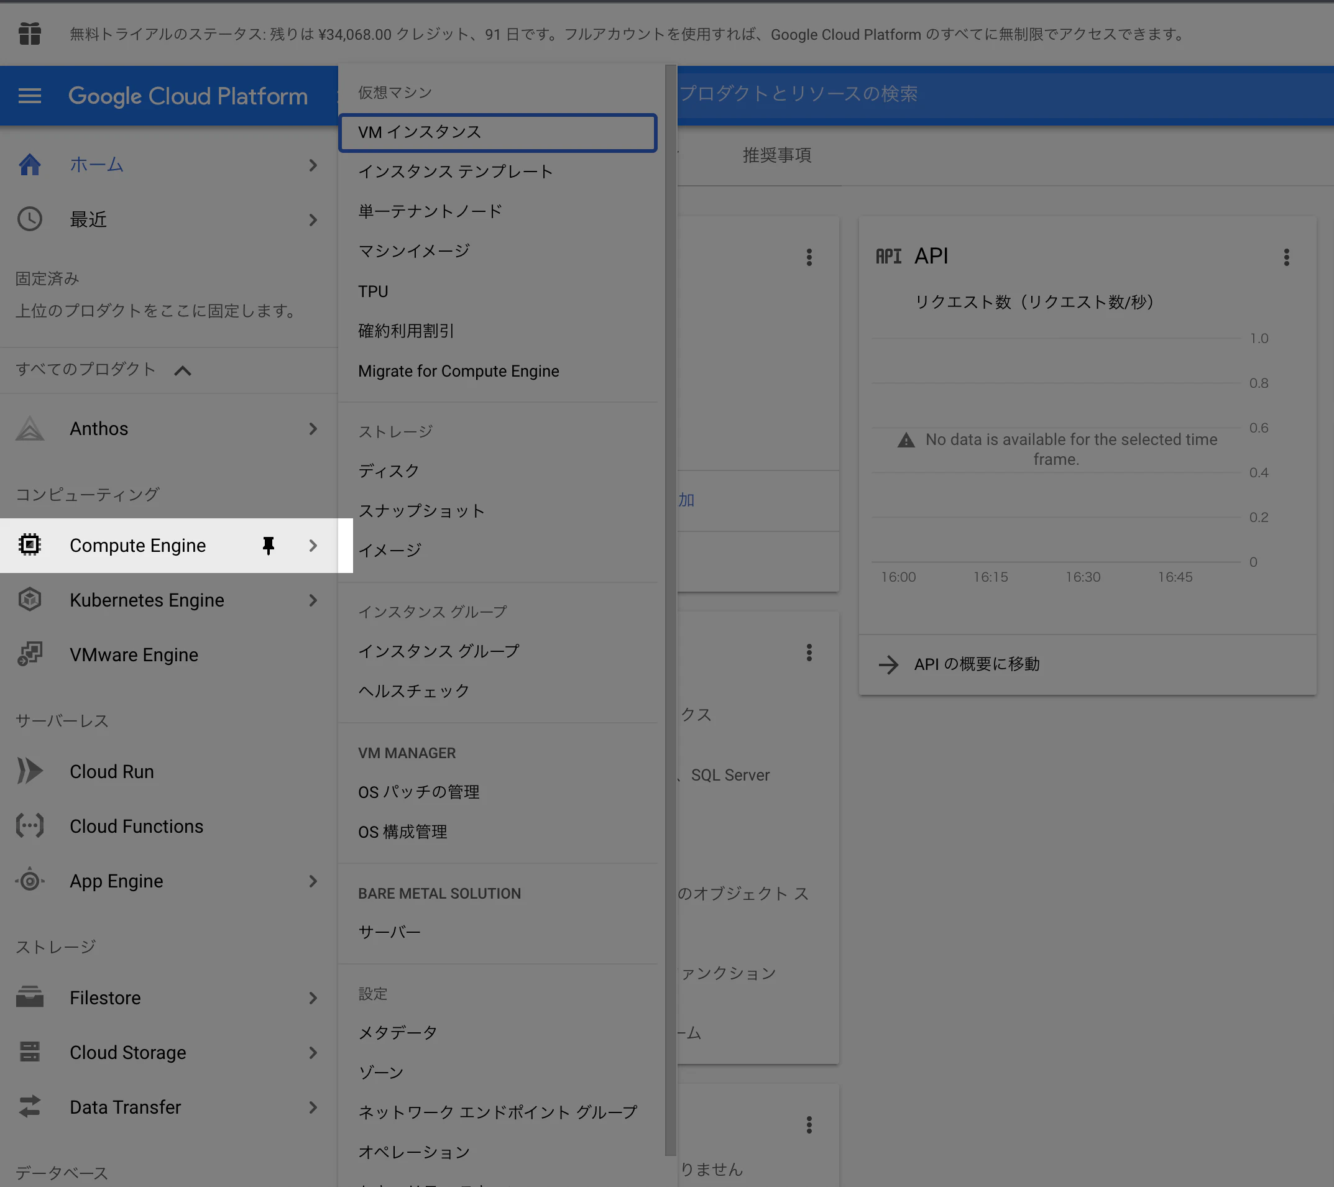Image resolution: width=1334 pixels, height=1187 pixels.
Task: Click the arrow icon beside API の概要に移動
Action: (888, 664)
